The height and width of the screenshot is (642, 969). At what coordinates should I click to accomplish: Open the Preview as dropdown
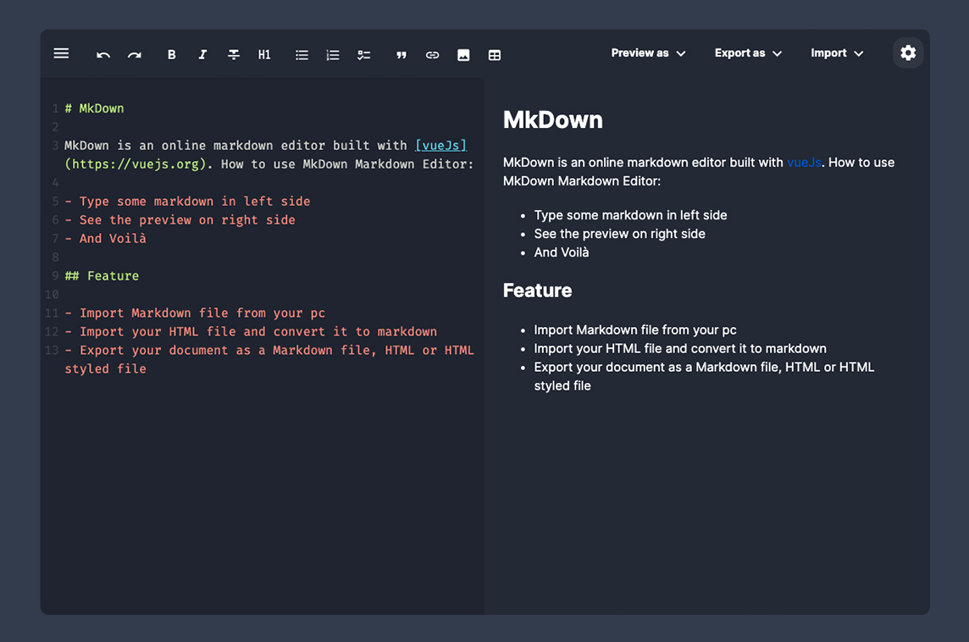tap(648, 53)
